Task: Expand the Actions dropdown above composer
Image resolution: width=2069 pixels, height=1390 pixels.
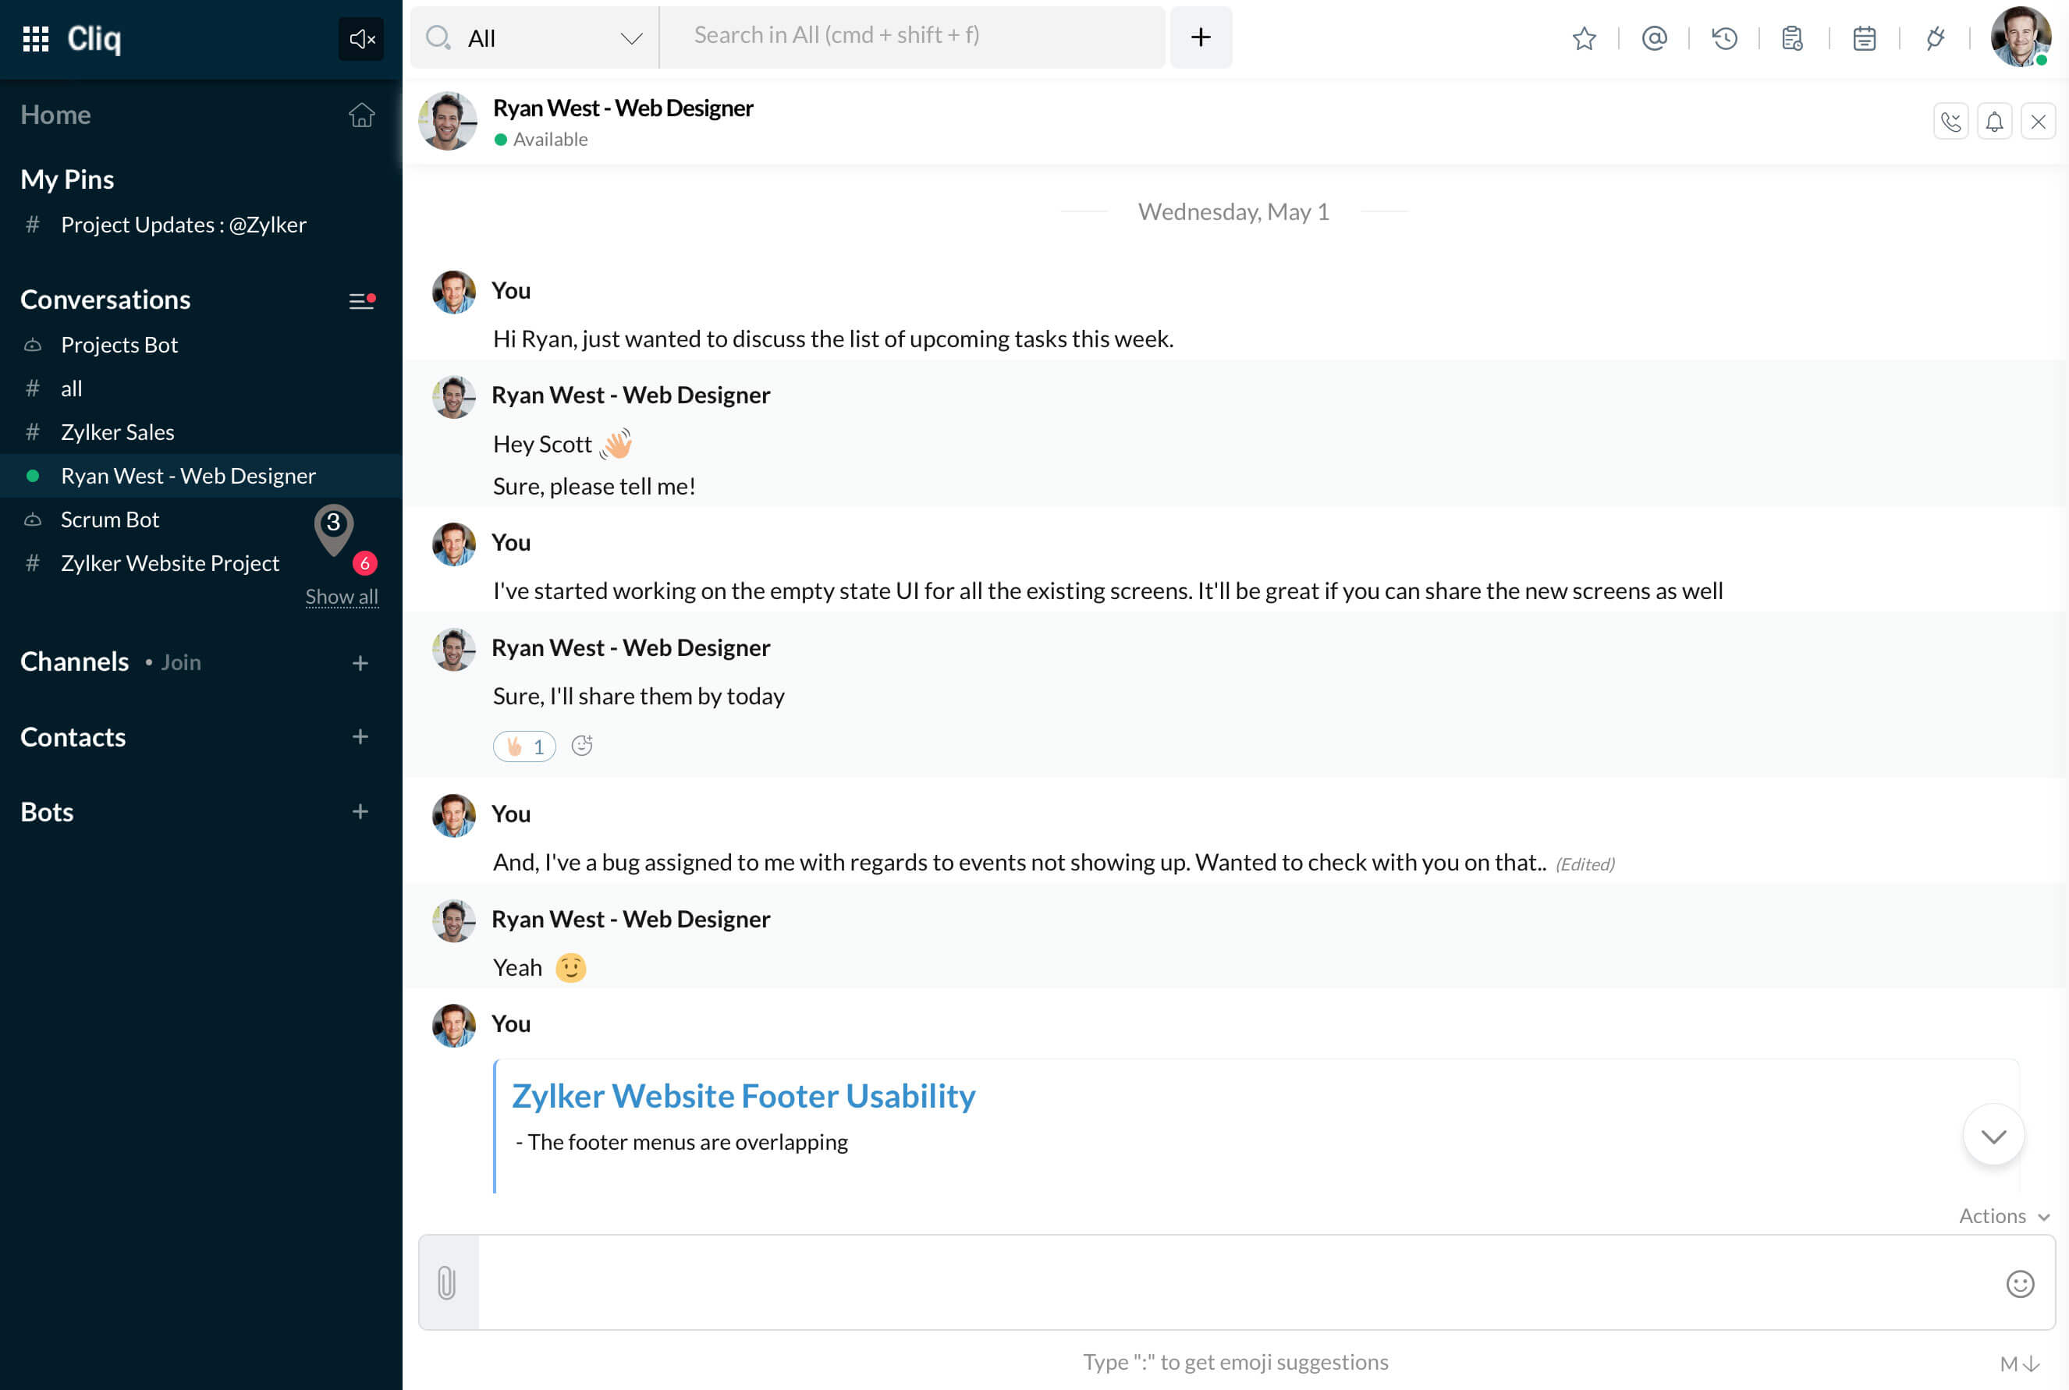Action: coord(2004,1216)
